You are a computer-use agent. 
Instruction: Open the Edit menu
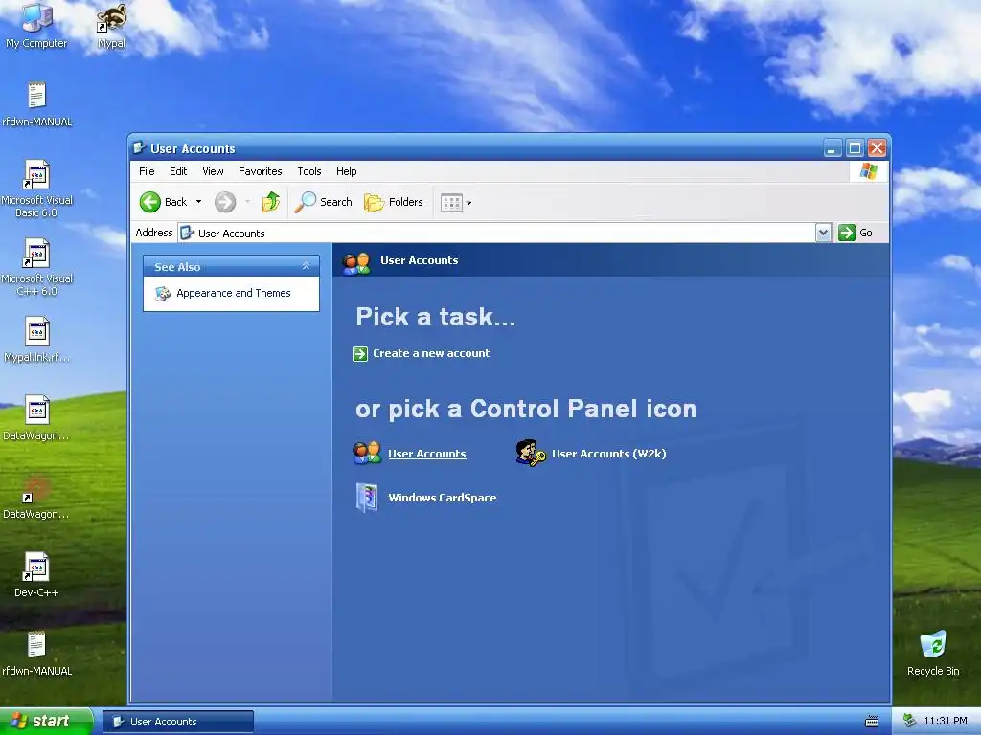(178, 171)
